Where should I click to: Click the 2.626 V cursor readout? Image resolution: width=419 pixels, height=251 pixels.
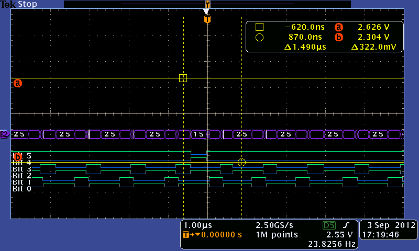[x=373, y=27]
